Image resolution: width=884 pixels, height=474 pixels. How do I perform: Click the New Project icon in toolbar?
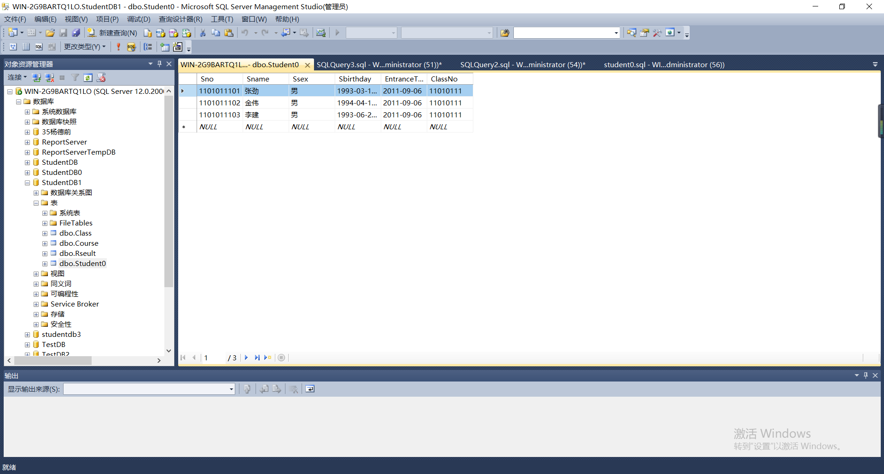coord(13,33)
